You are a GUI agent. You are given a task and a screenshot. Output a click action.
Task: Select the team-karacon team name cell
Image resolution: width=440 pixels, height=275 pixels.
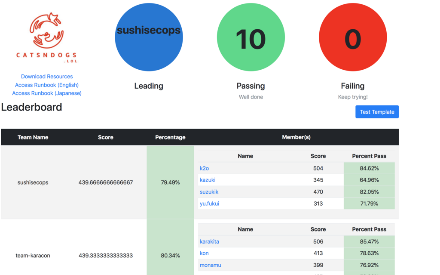tap(33, 255)
